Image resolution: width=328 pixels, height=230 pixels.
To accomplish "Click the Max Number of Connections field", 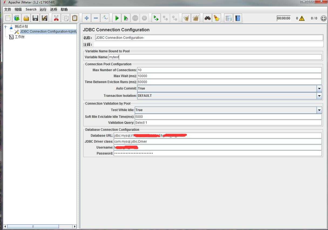I will pyautogui.click(x=229, y=70).
